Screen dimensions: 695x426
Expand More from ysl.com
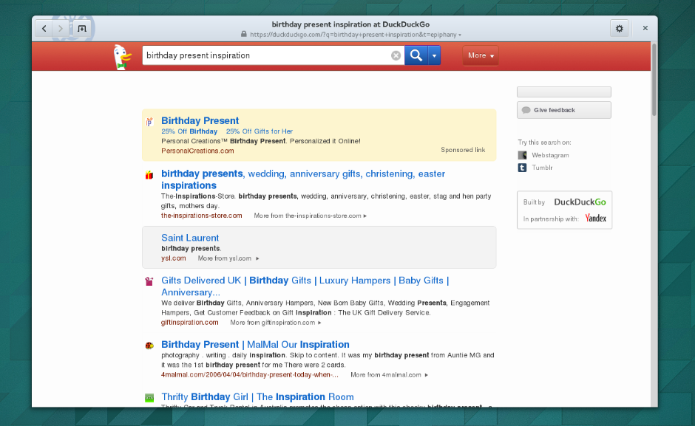[x=228, y=258]
